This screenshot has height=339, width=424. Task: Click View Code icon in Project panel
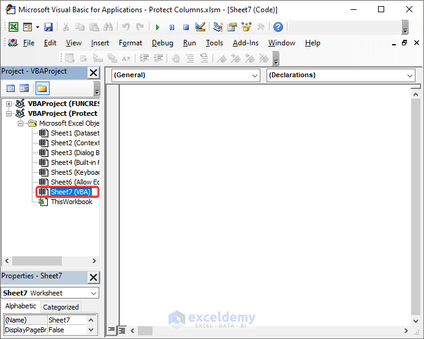tap(10, 88)
